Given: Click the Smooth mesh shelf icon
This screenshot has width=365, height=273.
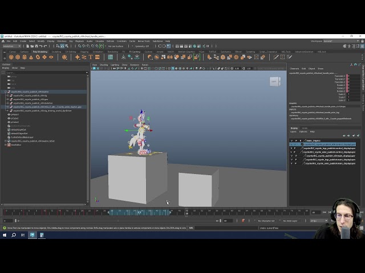Looking at the screenshot, I should [176, 57].
